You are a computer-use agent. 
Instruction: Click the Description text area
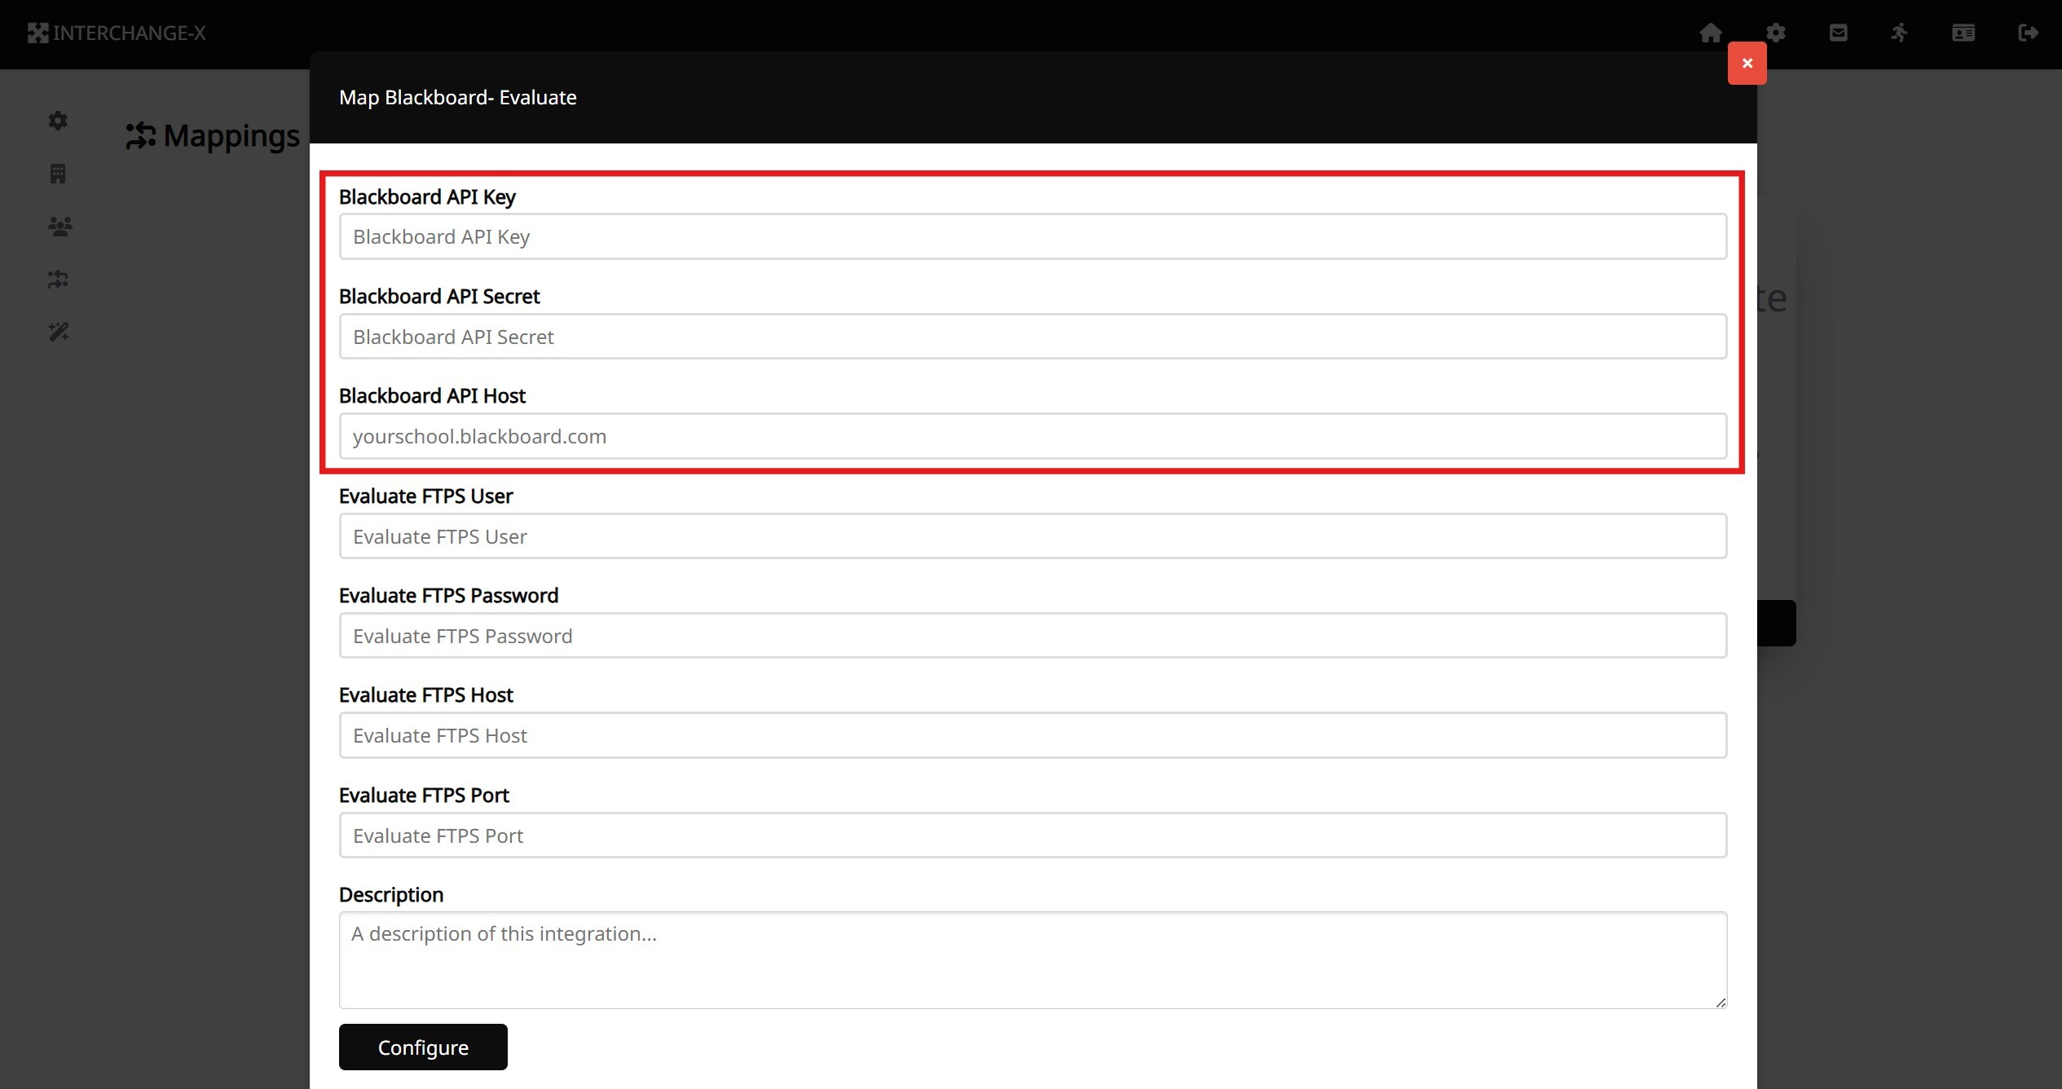tap(1033, 959)
